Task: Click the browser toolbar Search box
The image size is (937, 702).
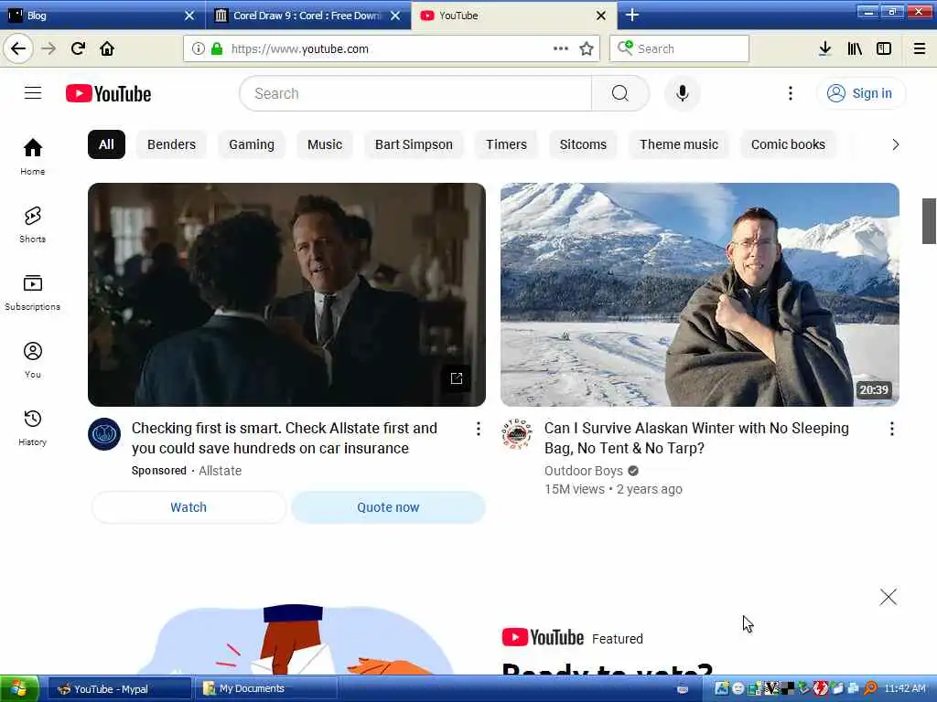Action: pos(679,48)
